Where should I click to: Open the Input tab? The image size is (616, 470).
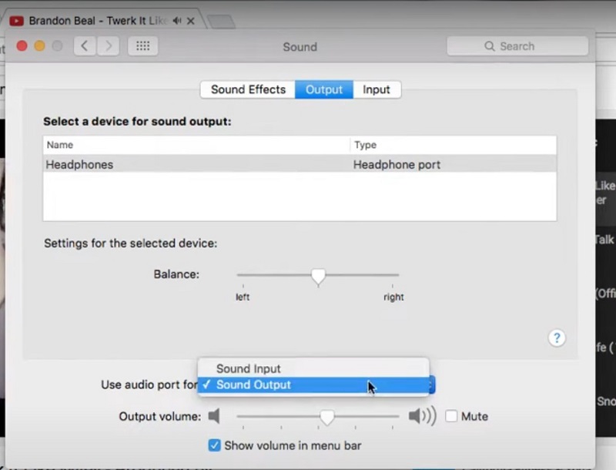click(x=377, y=89)
